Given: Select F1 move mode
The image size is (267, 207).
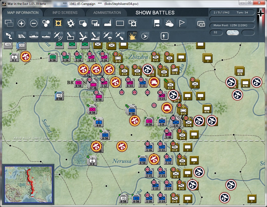Looking at the screenshot, I should tap(9, 36).
